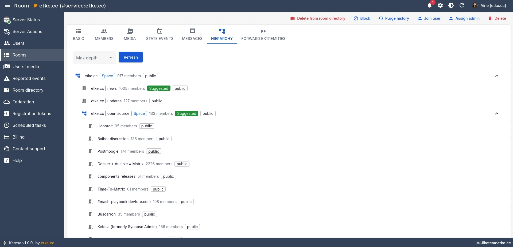Open Server Status in the sidebar
Viewport: 513px width, 247px height.
click(26, 20)
